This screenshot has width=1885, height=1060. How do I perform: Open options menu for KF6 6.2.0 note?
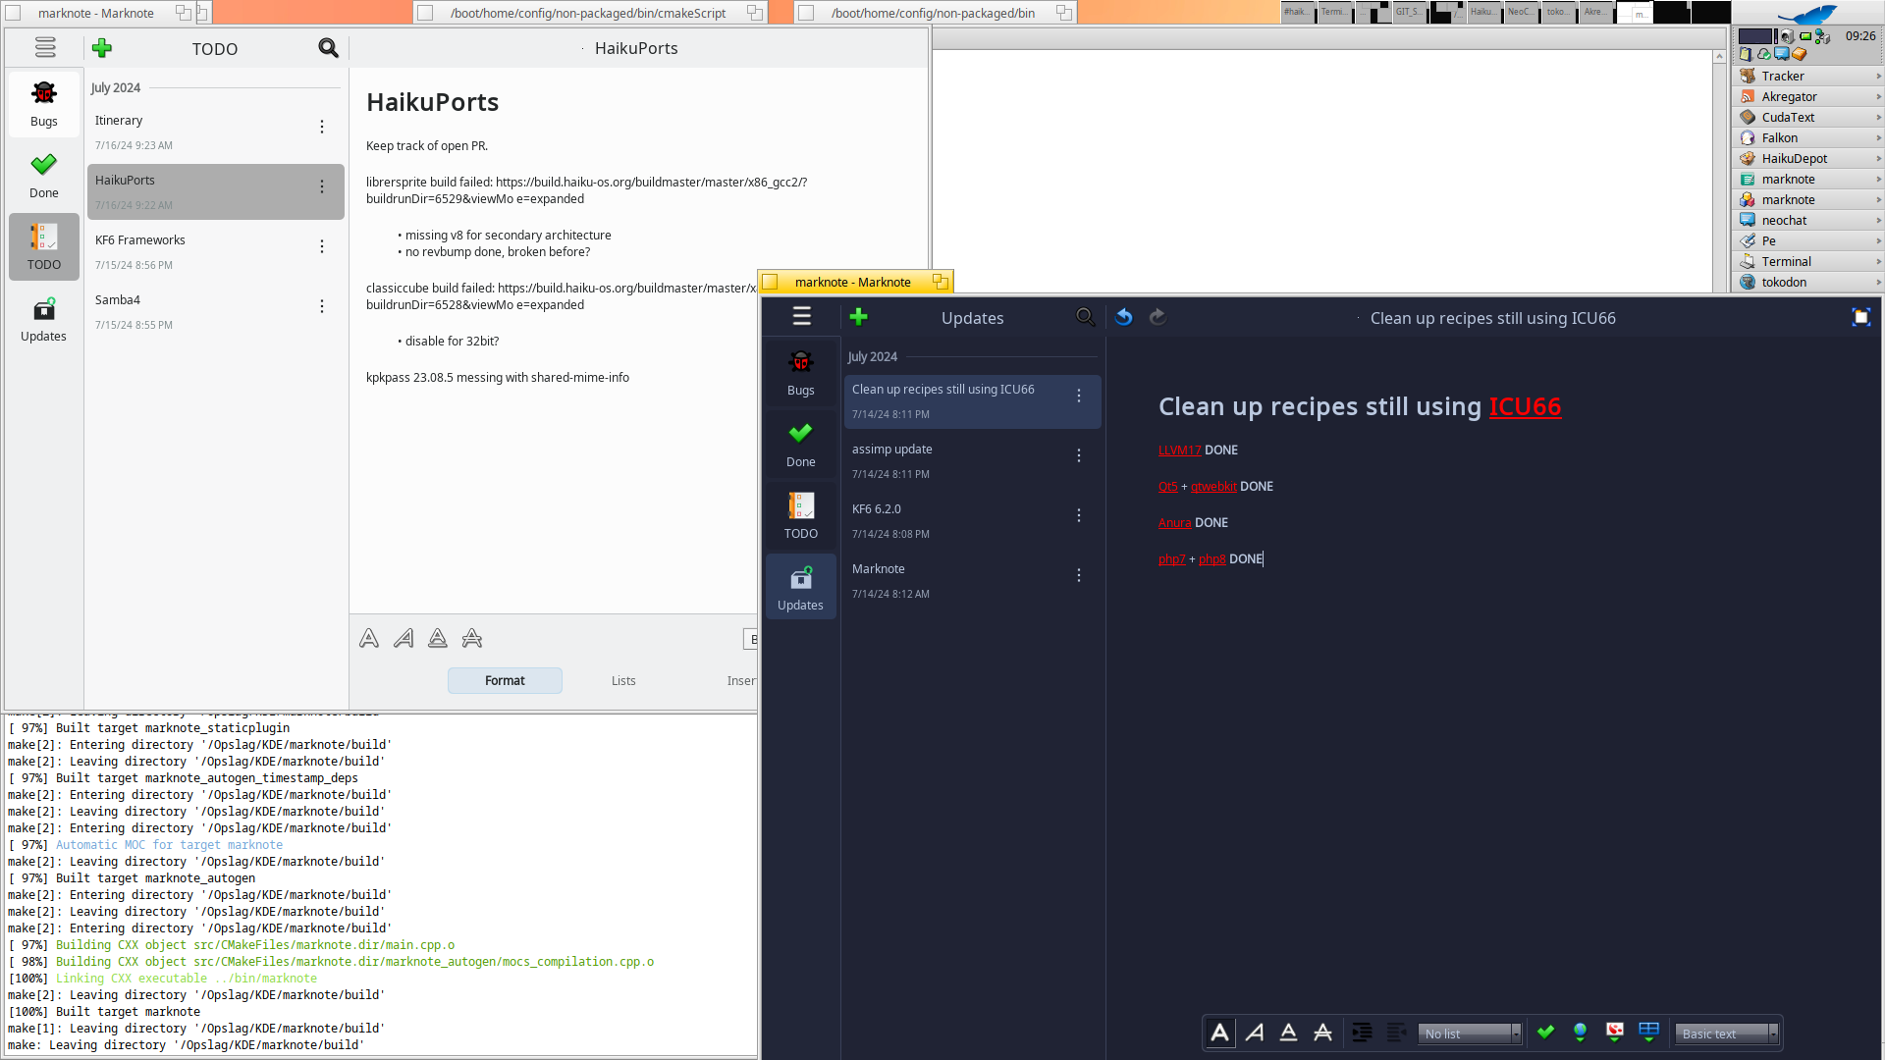point(1079,515)
